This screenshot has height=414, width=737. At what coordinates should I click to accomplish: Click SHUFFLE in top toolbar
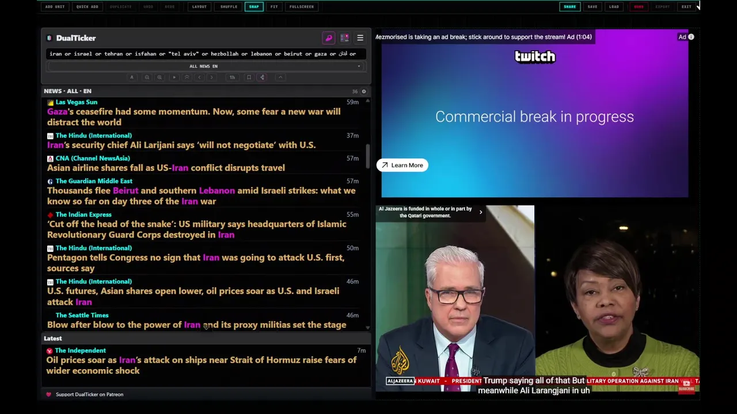coord(229,7)
